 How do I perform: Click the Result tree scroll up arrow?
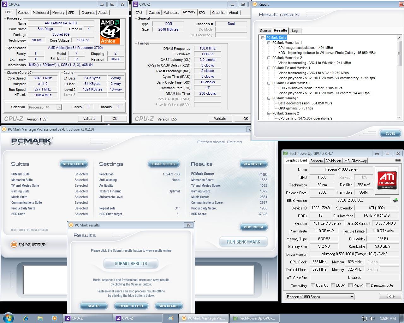pos(399,38)
